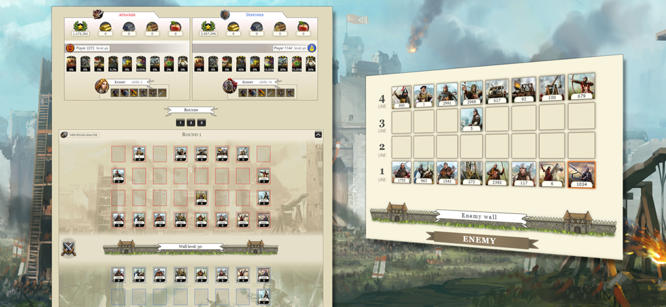Select enemy line 1 siege tower 273
Screen dimensions: 666x307
coord(472,173)
